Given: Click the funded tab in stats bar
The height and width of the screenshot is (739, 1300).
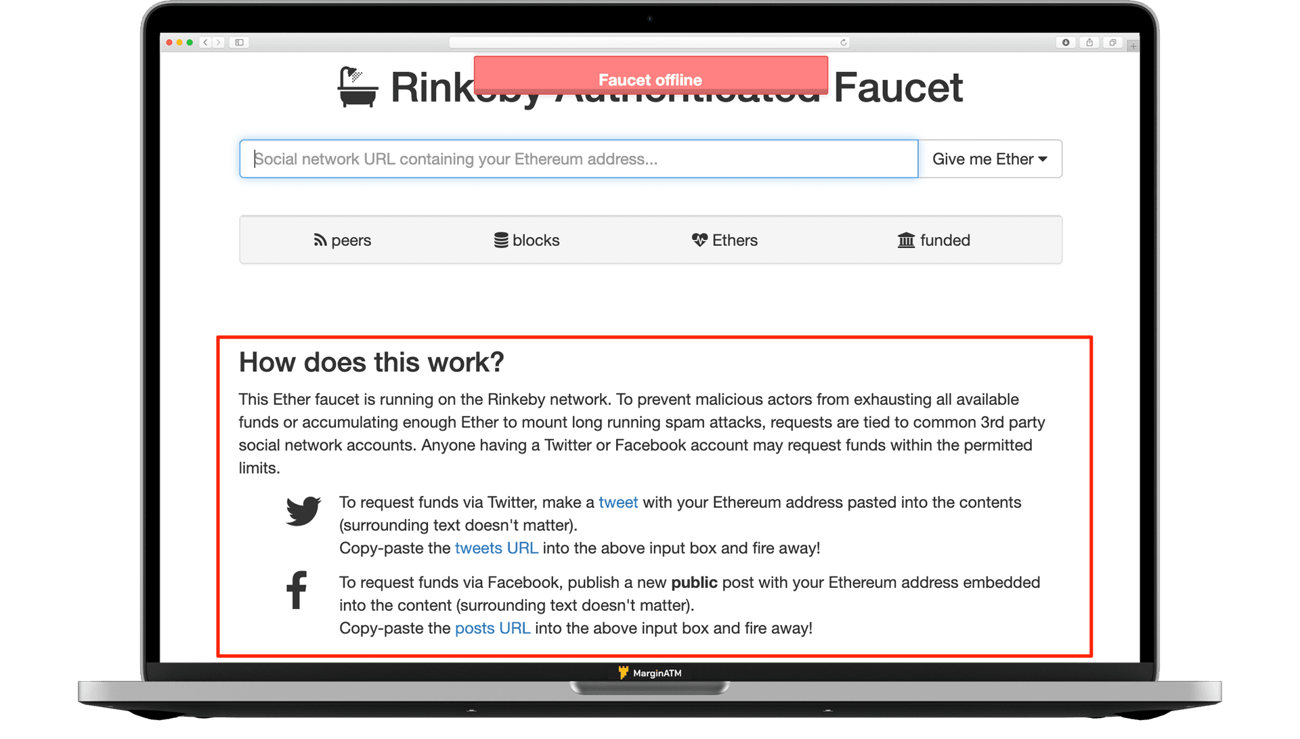Looking at the screenshot, I should [x=933, y=240].
